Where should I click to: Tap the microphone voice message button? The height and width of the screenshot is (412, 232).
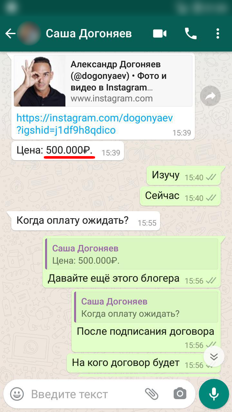pyautogui.click(x=214, y=394)
